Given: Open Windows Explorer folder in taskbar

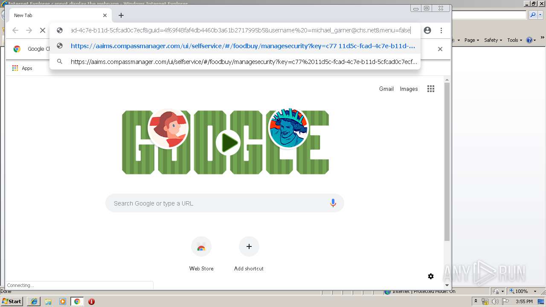Looking at the screenshot, I should pos(48,301).
